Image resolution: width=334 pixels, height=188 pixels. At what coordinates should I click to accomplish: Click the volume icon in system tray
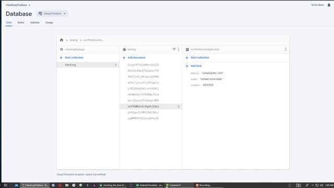point(321,185)
